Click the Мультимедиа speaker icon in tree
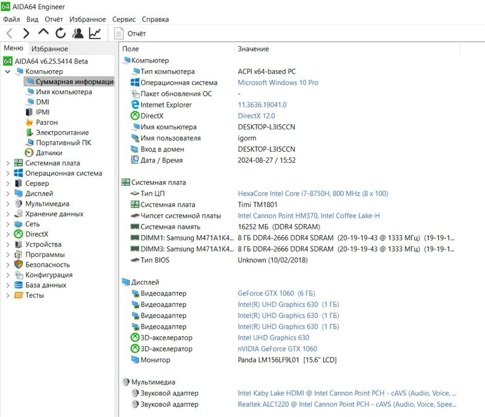This screenshot has width=485, height=417. pyautogui.click(x=18, y=204)
